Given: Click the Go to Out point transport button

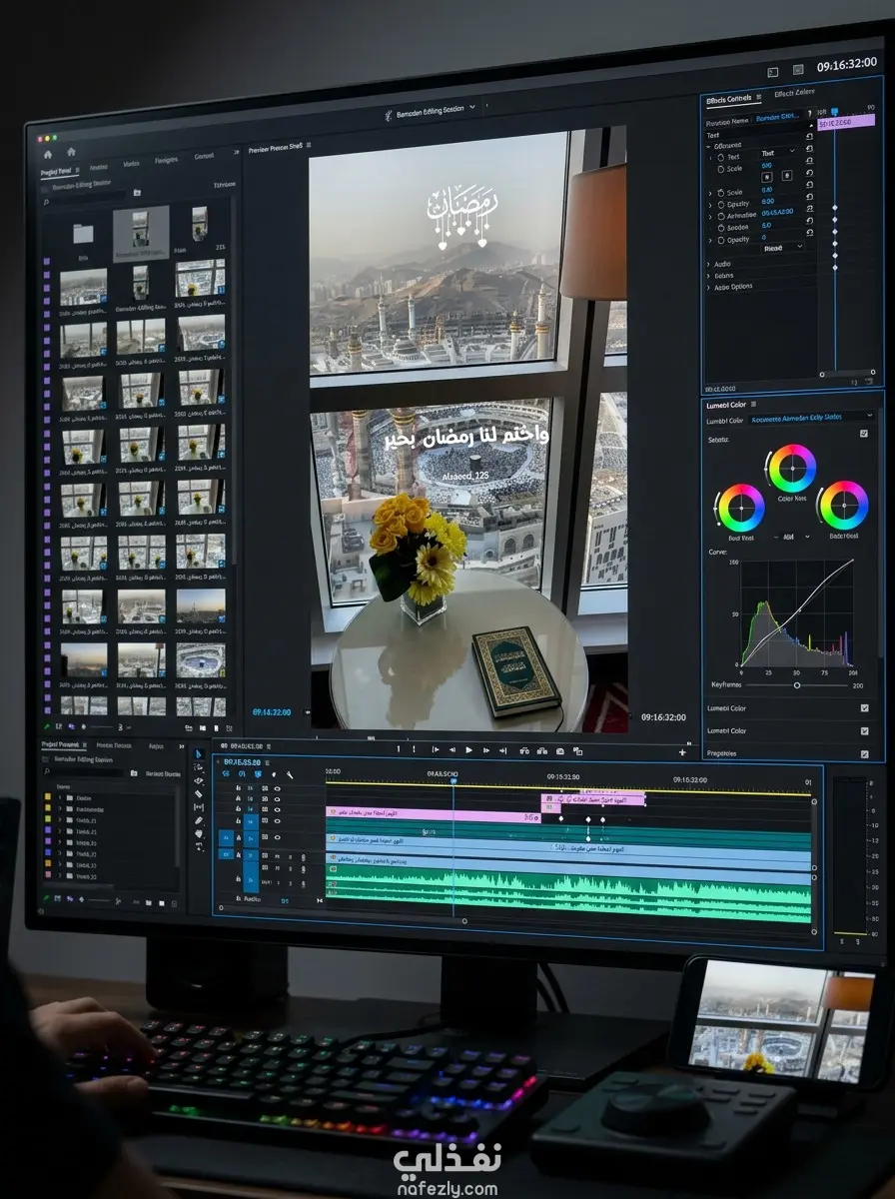Looking at the screenshot, I should [x=504, y=750].
